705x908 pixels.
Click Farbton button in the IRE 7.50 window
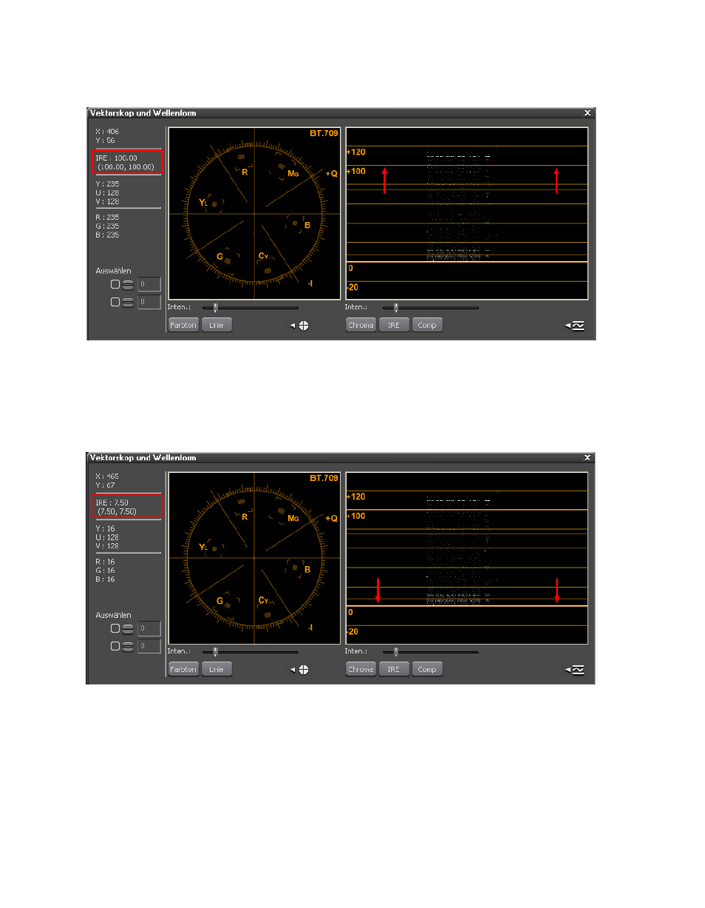[183, 669]
